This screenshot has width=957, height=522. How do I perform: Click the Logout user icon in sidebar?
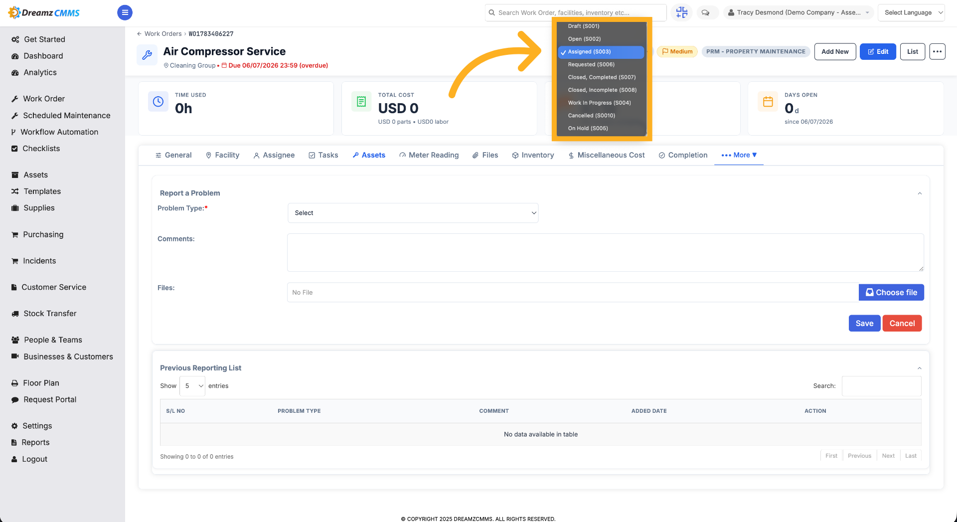click(14, 459)
